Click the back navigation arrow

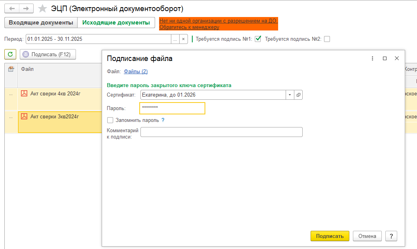point(12,8)
